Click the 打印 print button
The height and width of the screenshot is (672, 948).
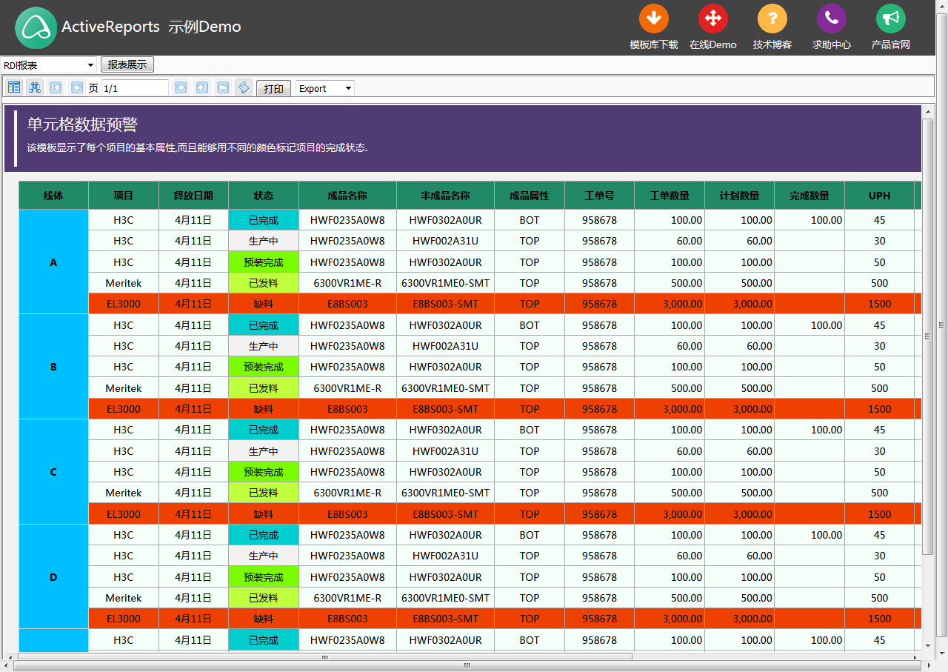[274, 88]
